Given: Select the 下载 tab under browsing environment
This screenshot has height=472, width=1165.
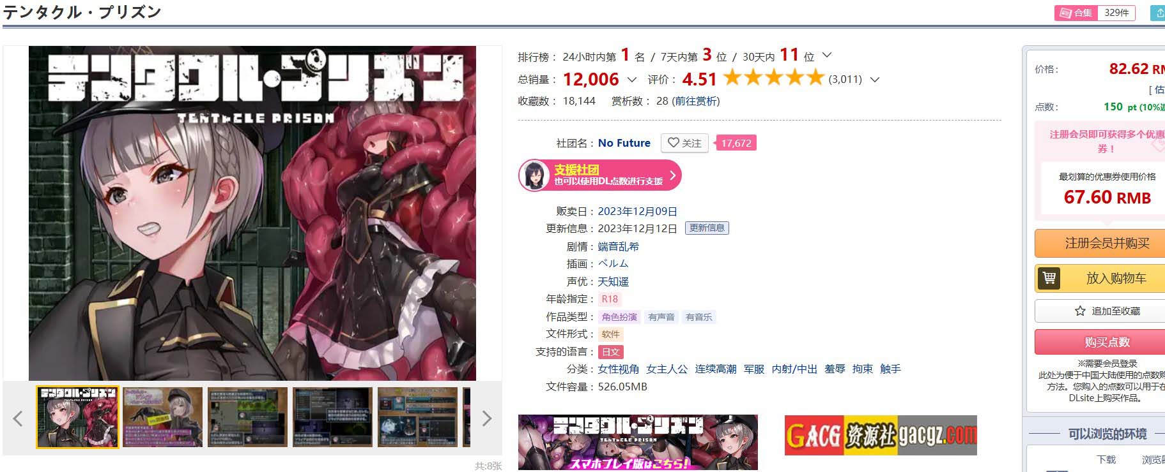Looking at the screenshot, I should click(x=1106, y=459).
